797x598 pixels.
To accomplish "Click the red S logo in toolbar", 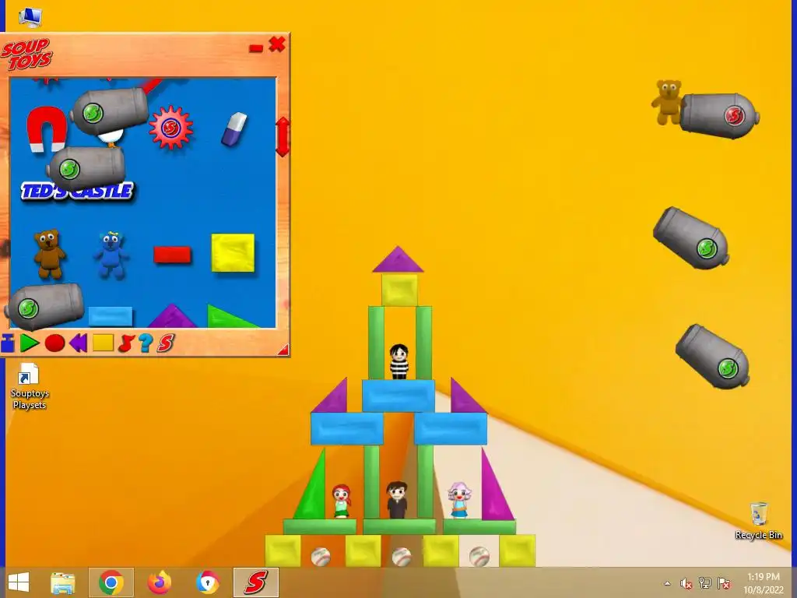I will coord(165,343).
